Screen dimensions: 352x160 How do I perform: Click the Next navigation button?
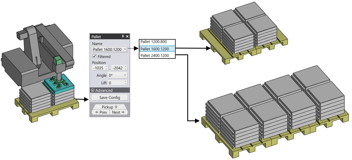pyautogui.click(x=118, y=112)
